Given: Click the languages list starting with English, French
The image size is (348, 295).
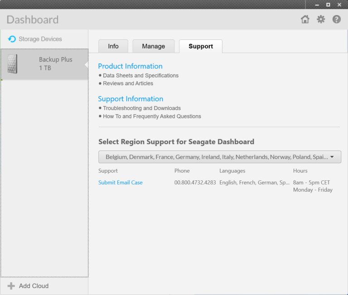Looking at the screenshot, I should (x=254, y=183).
